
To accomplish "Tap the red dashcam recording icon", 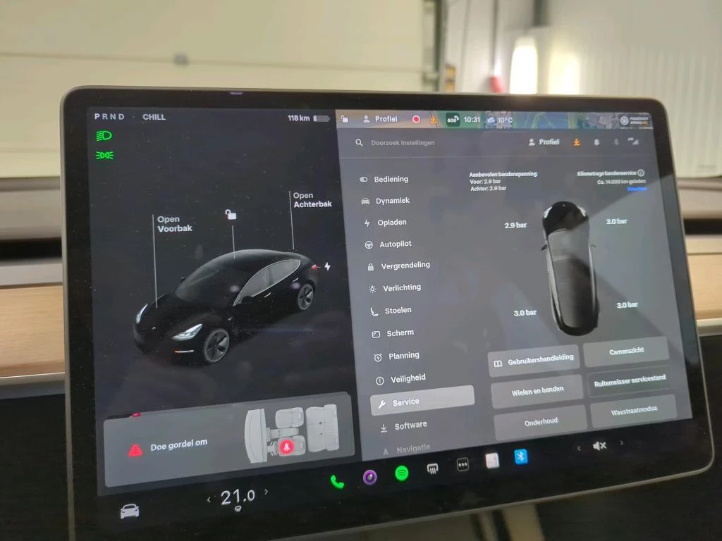I will point(416,119).
